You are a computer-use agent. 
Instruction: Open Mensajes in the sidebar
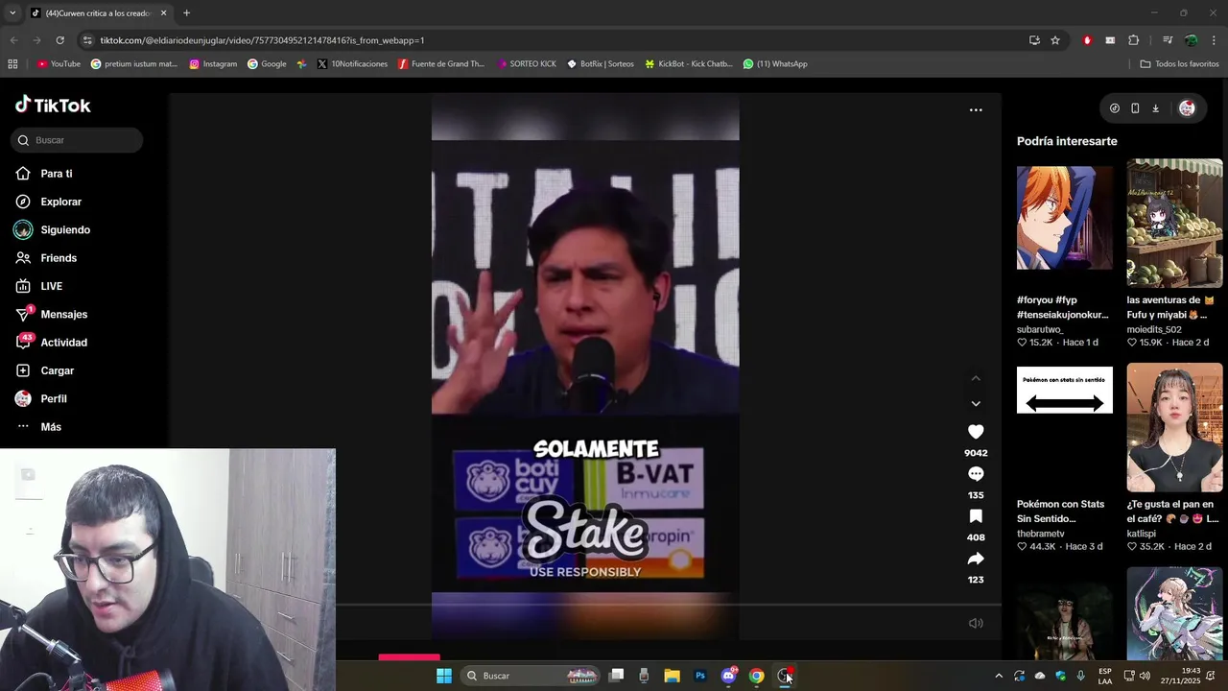pyautogui.click(x=63, y=315)
